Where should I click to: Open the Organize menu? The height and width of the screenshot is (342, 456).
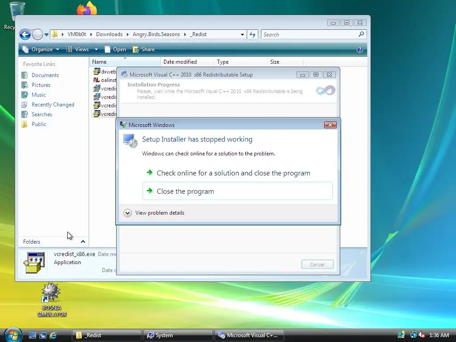click(41, 49)
